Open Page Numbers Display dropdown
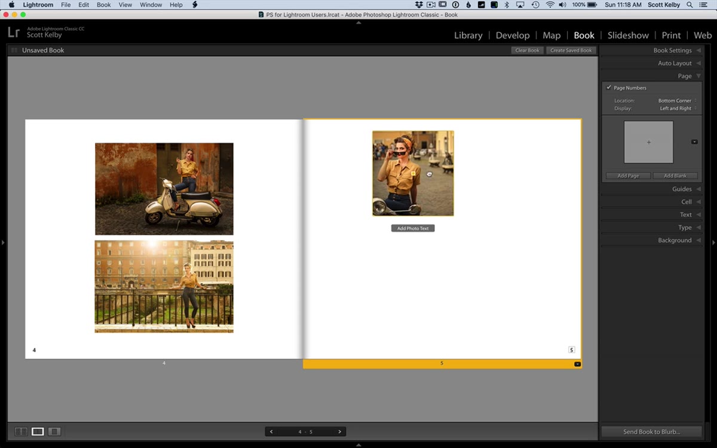This screenshot has width=717, height=448. tap(678, 109)
